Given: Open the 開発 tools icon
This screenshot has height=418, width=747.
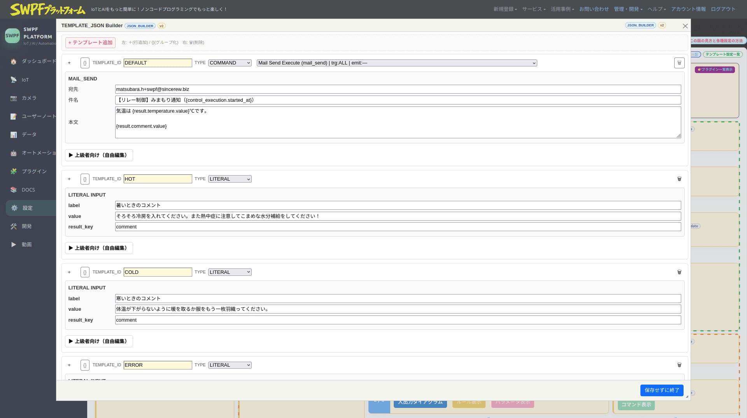Looking at the screenshot, I should click(x=14, y=226).
